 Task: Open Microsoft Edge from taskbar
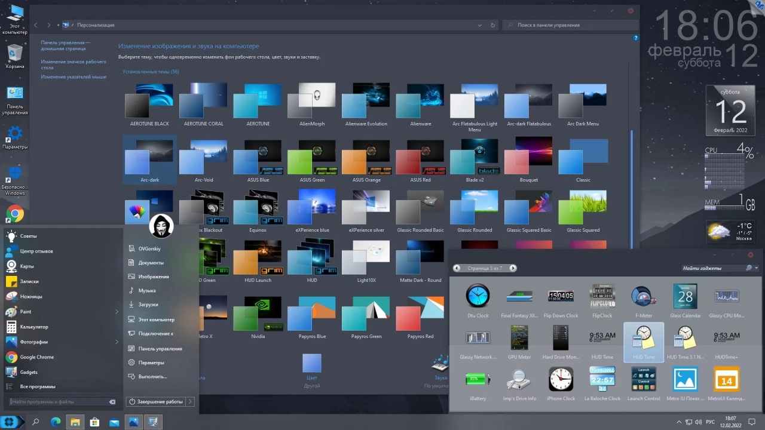56,422
